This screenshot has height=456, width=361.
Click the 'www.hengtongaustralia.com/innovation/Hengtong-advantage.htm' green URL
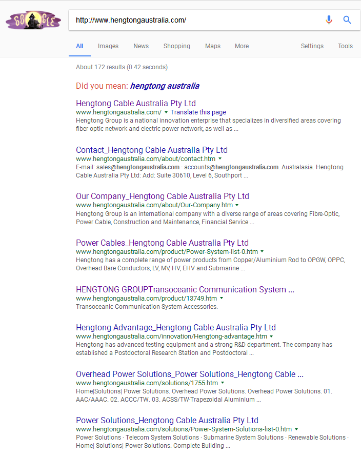click(x=171, y=336)
